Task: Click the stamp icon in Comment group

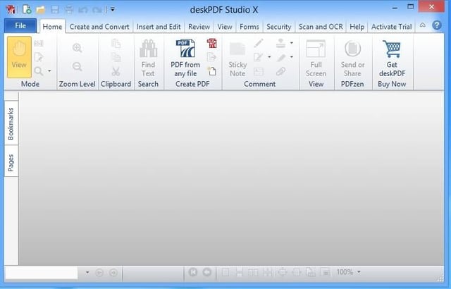Action: (280, 43)
